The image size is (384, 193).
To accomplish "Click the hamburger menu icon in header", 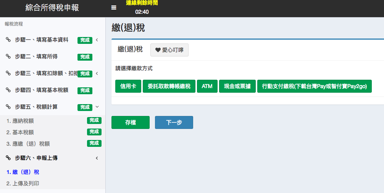I will pyautogui.click(x=114, y=8).
